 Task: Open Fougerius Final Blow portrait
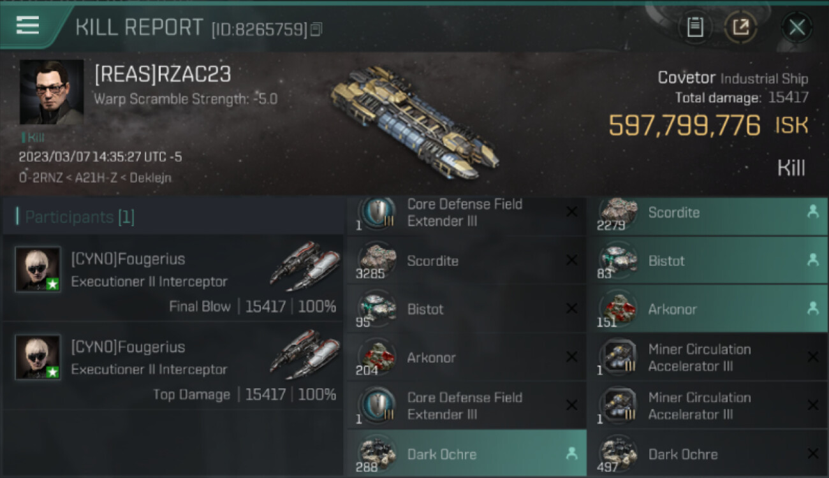(38, 269)
